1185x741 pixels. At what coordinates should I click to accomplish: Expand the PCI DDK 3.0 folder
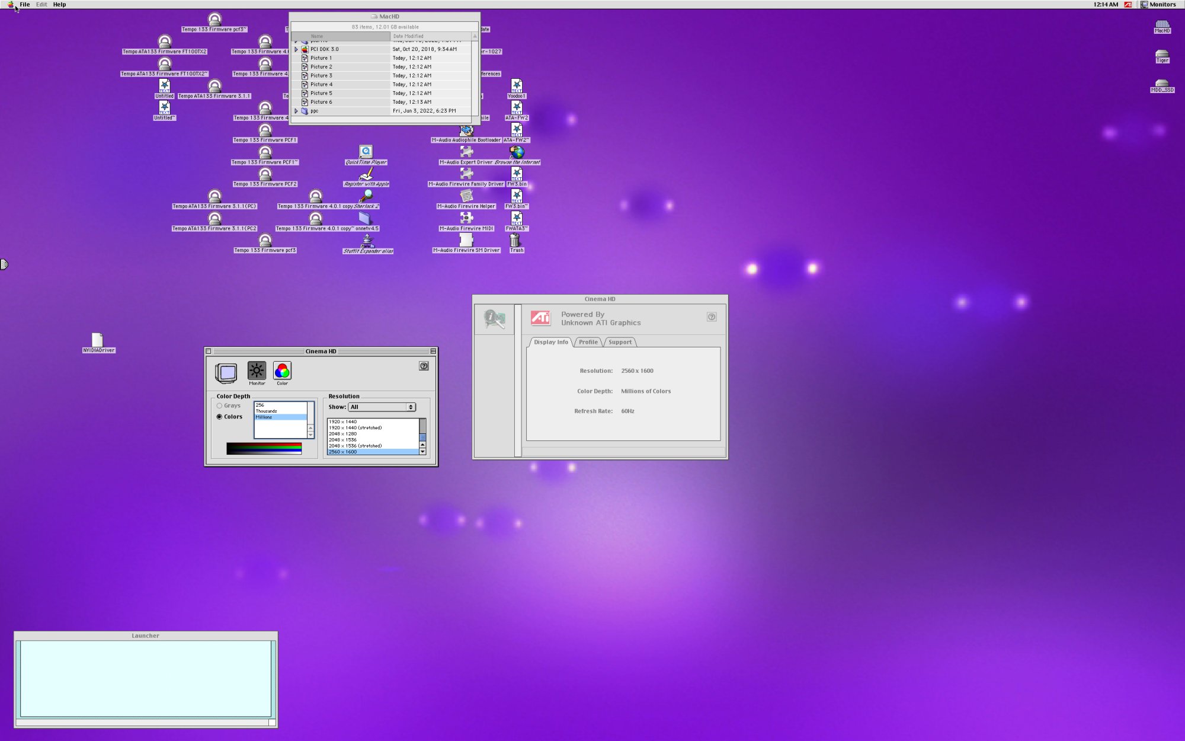pos(296,49)
